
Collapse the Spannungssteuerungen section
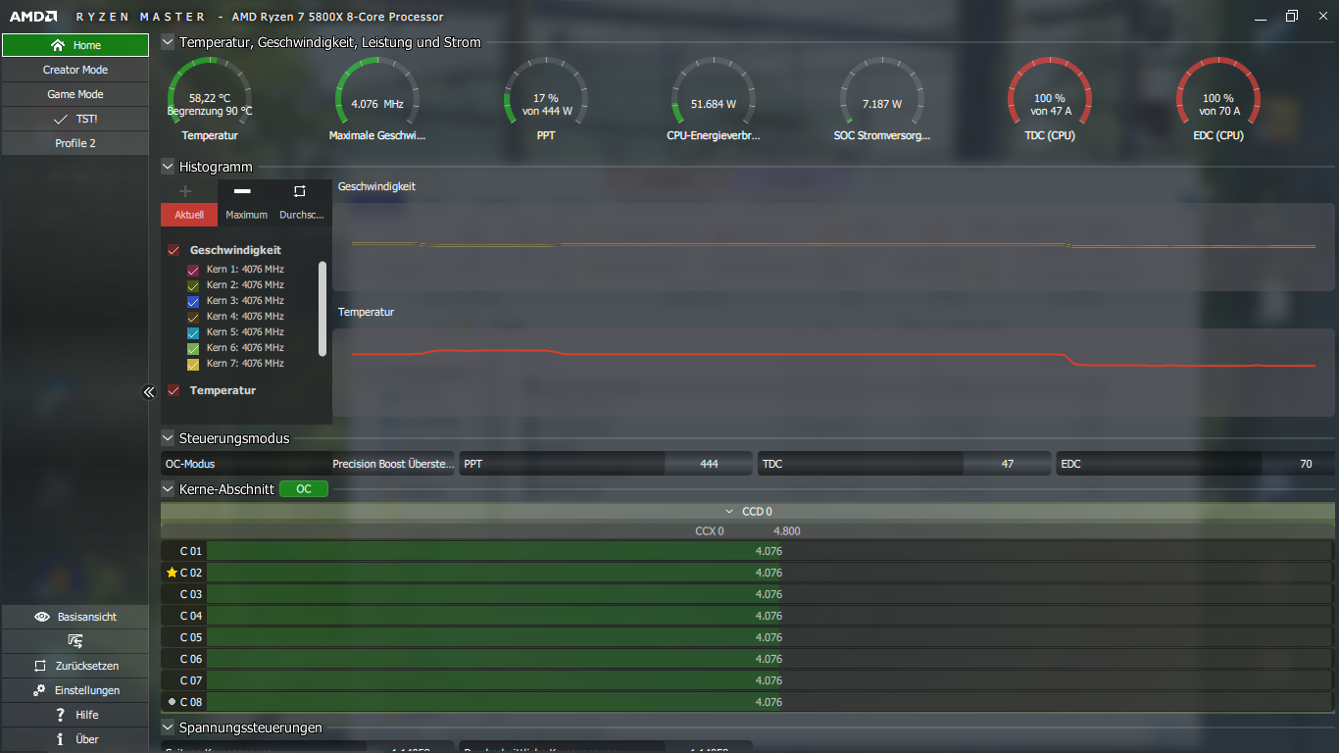[168, 728]
